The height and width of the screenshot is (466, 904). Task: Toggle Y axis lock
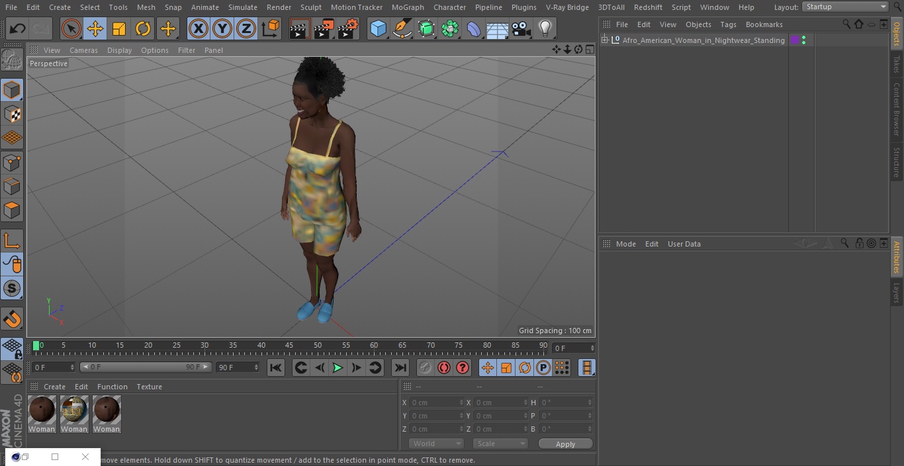pos(222,28)
